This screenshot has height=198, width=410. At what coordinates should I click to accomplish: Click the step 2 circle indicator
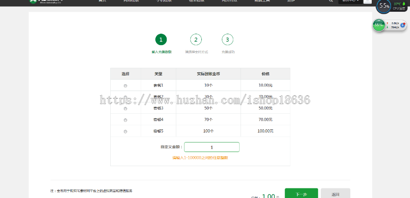pos(196,40)
